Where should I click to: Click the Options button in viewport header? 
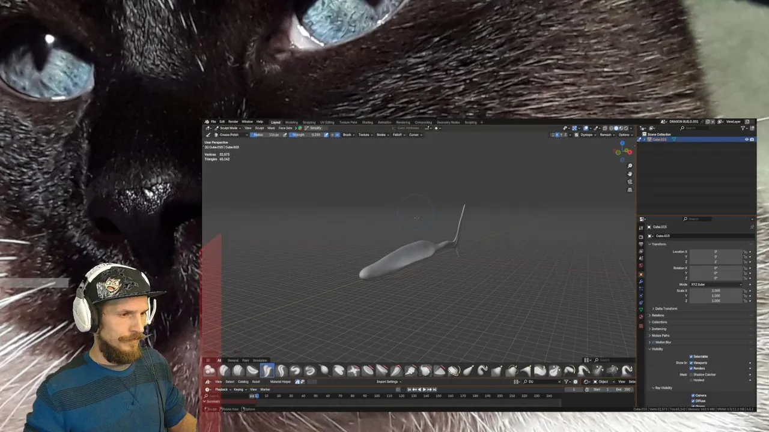(x=625, y=134)
